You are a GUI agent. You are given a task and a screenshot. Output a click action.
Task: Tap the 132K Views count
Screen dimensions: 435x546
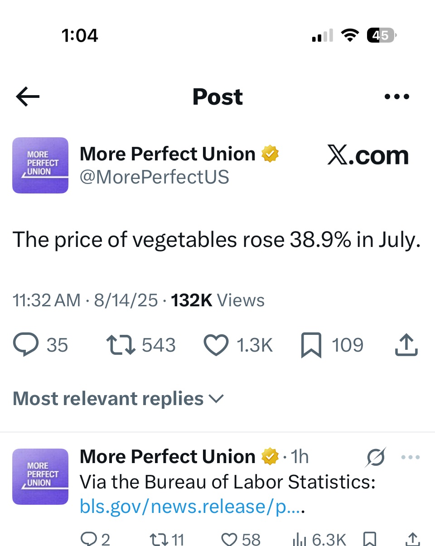pos(217,300)
